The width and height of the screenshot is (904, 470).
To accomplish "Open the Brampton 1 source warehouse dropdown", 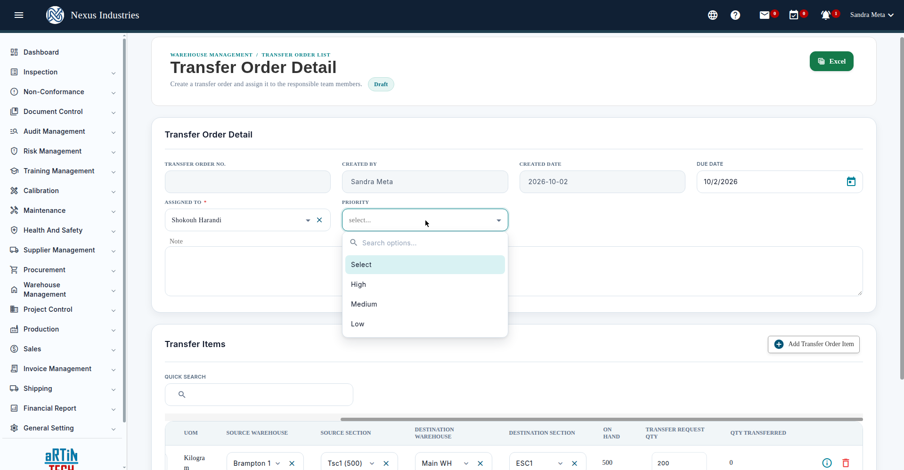I will (278, 463).
